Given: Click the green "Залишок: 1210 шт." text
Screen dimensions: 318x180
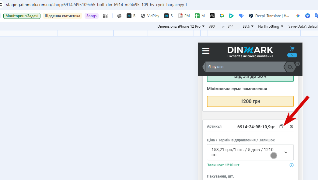Looking at the screenshot, I should pos(223,165).
